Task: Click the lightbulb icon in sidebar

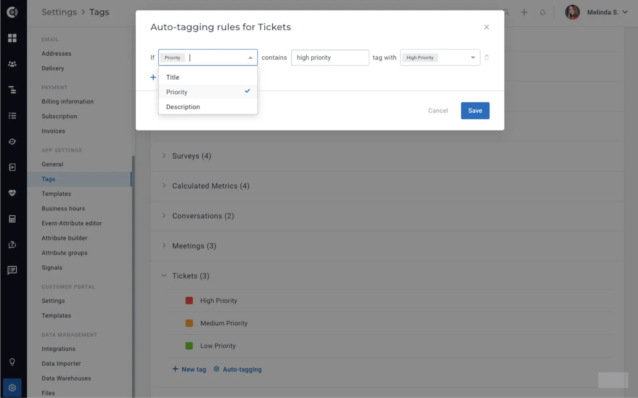Action: click(x=12, y=362)
